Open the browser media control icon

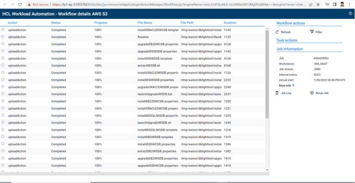coord(327,4)
